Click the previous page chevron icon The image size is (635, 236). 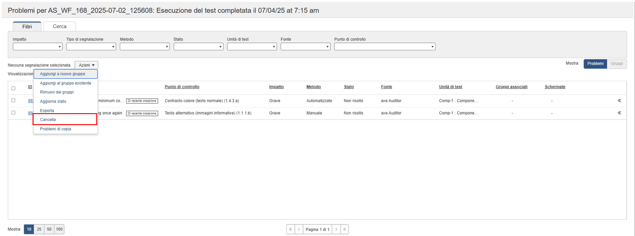tap(299, 229)
